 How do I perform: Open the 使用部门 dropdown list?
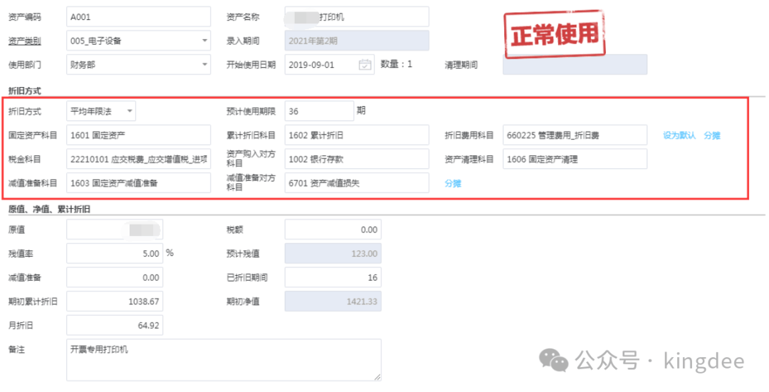(x=204, y=65)
